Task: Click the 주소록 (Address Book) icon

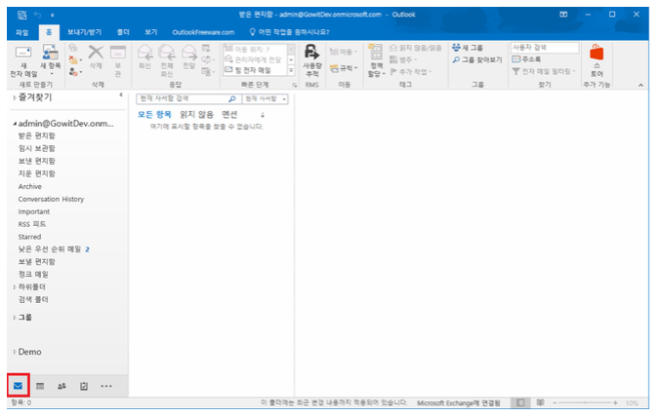Action: click(x=530, y=59)
